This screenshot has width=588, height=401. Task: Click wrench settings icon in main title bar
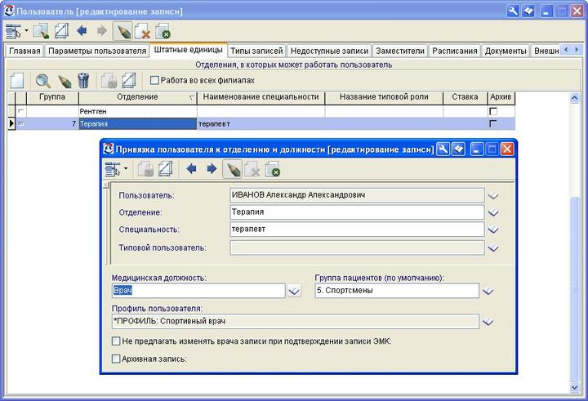tap(513, 11)
